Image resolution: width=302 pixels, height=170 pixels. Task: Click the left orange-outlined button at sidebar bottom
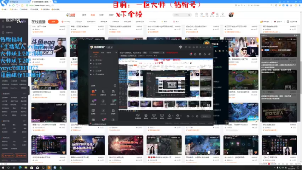tap(8, 156)
